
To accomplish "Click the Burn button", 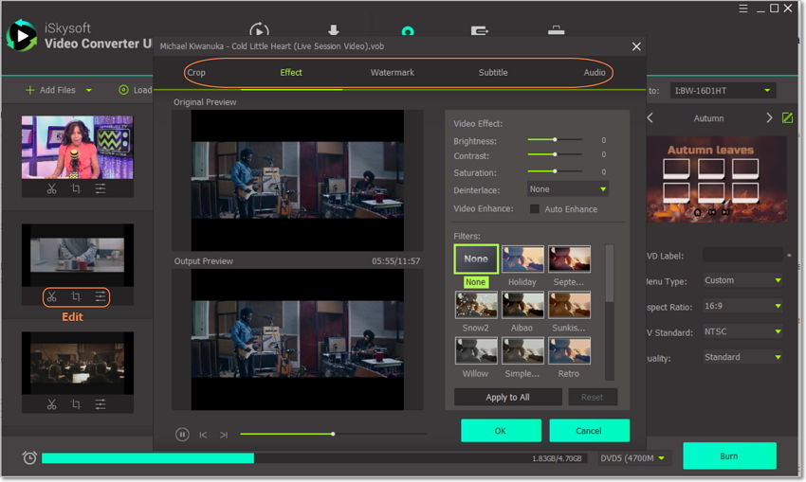I will pyautogui.click(x=729, y=456).
